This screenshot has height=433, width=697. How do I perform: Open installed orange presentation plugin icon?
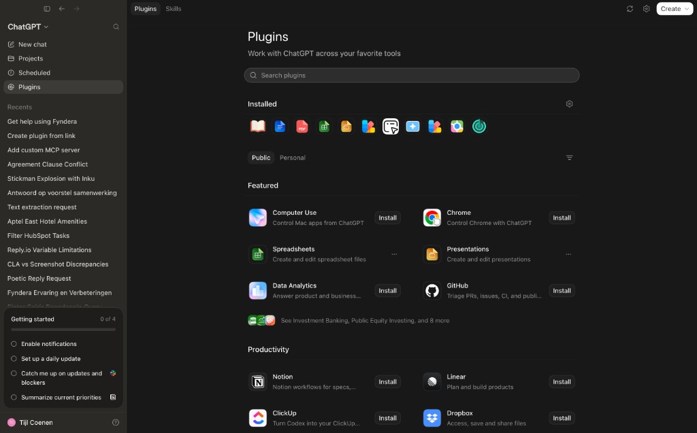[x=346, y=126]
